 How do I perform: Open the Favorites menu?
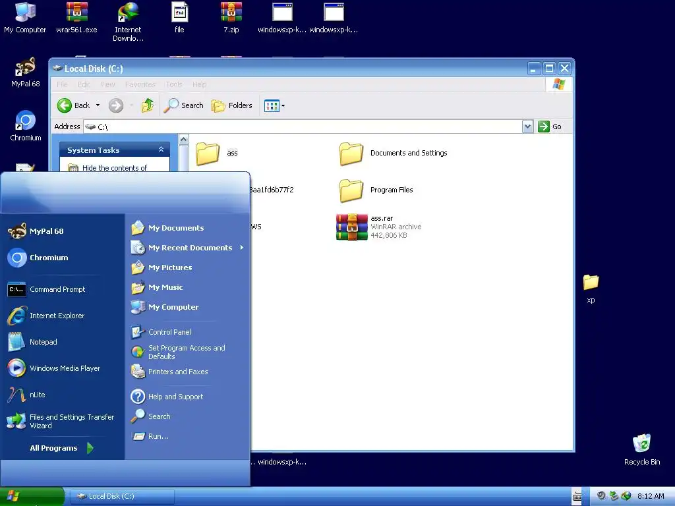(x=140, y=84)
